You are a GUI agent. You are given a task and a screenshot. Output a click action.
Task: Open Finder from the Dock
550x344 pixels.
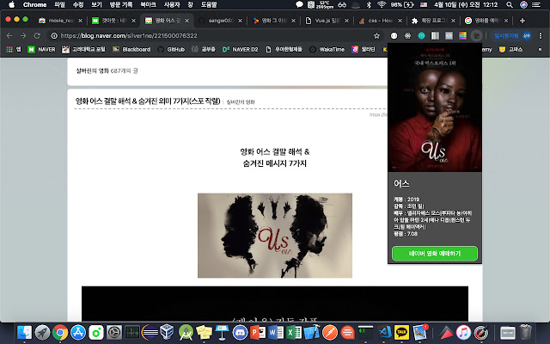[x=24, y=332]
